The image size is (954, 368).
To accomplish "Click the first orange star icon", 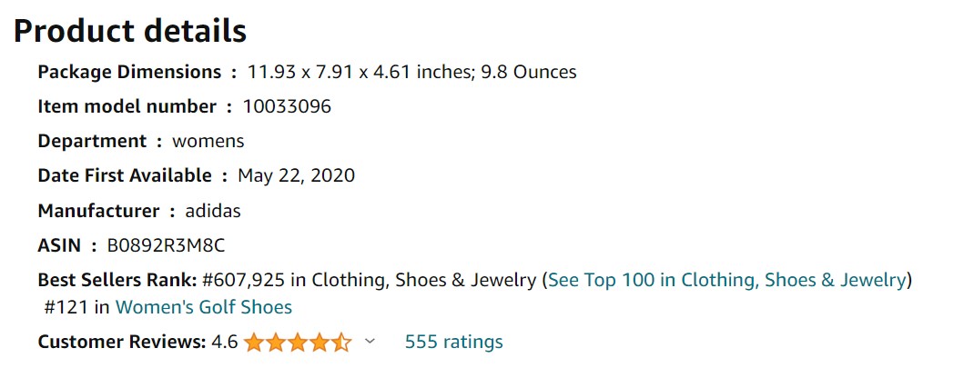I will [254, 342].
